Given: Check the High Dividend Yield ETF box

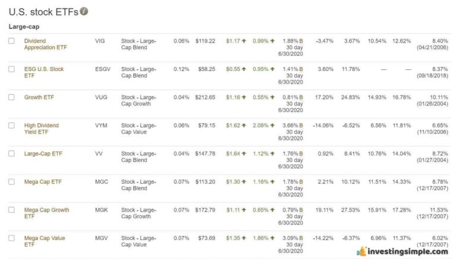Looking at the screenshot, I should click(12, 126).
